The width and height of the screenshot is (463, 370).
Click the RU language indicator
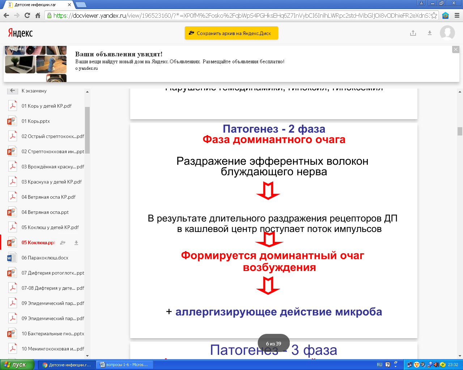coord(379,365)
